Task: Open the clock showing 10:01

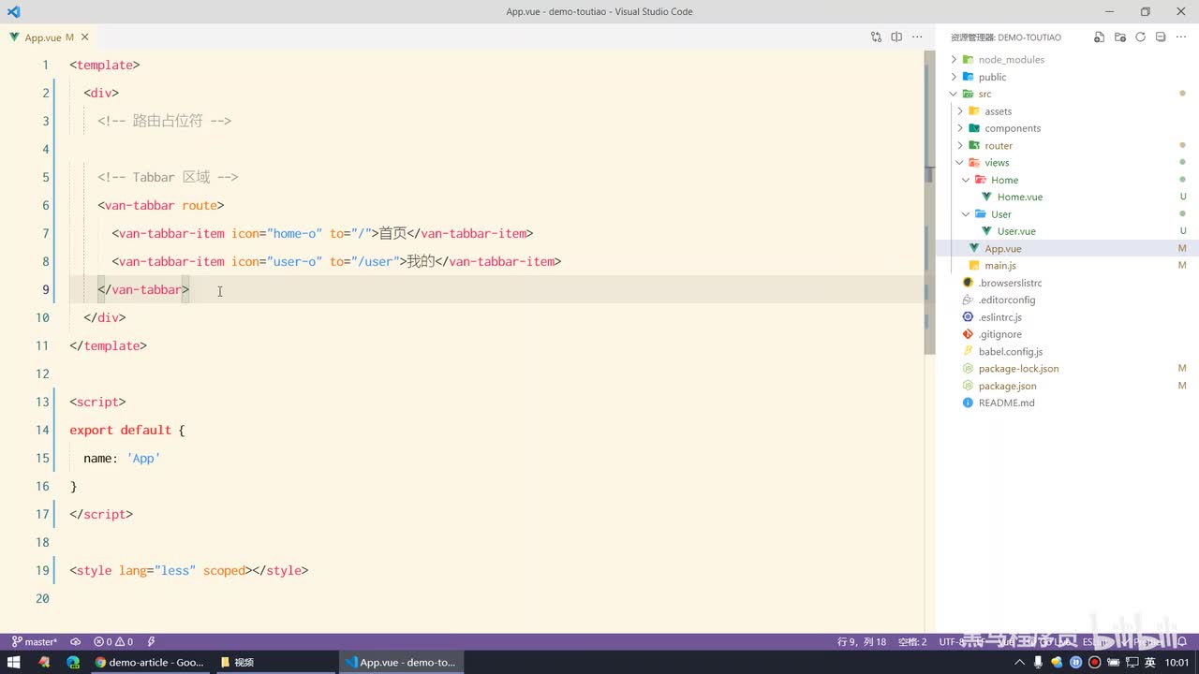Action: 1177,662
